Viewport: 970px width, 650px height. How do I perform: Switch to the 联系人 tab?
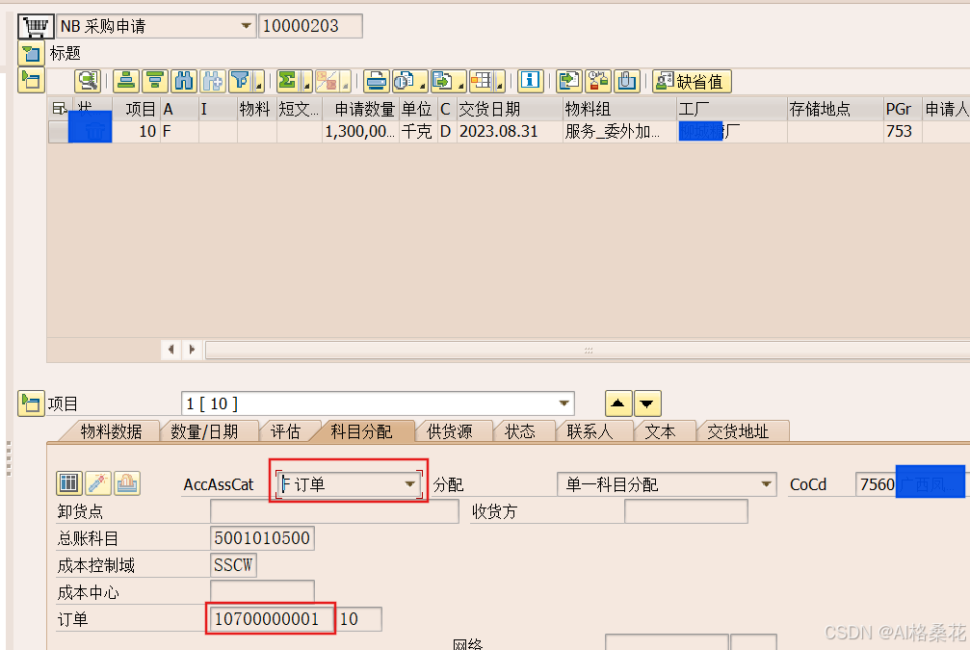(590, 431)
